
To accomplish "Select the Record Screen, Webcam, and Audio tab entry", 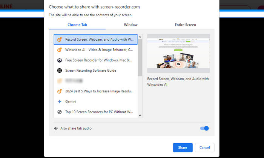I will pyautogui.click(x=96, y=40).
